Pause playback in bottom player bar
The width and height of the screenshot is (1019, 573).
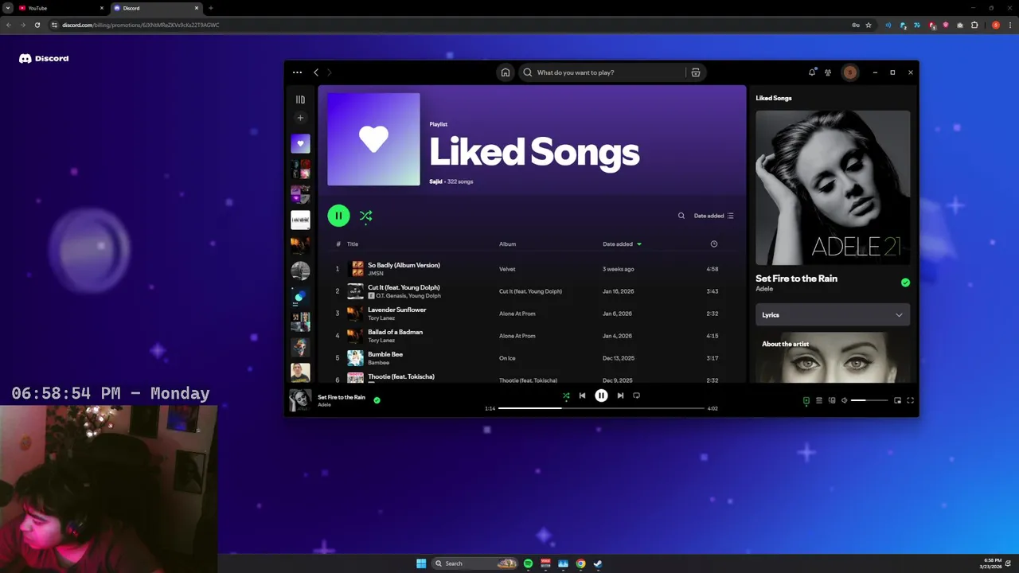pos(601,396)
